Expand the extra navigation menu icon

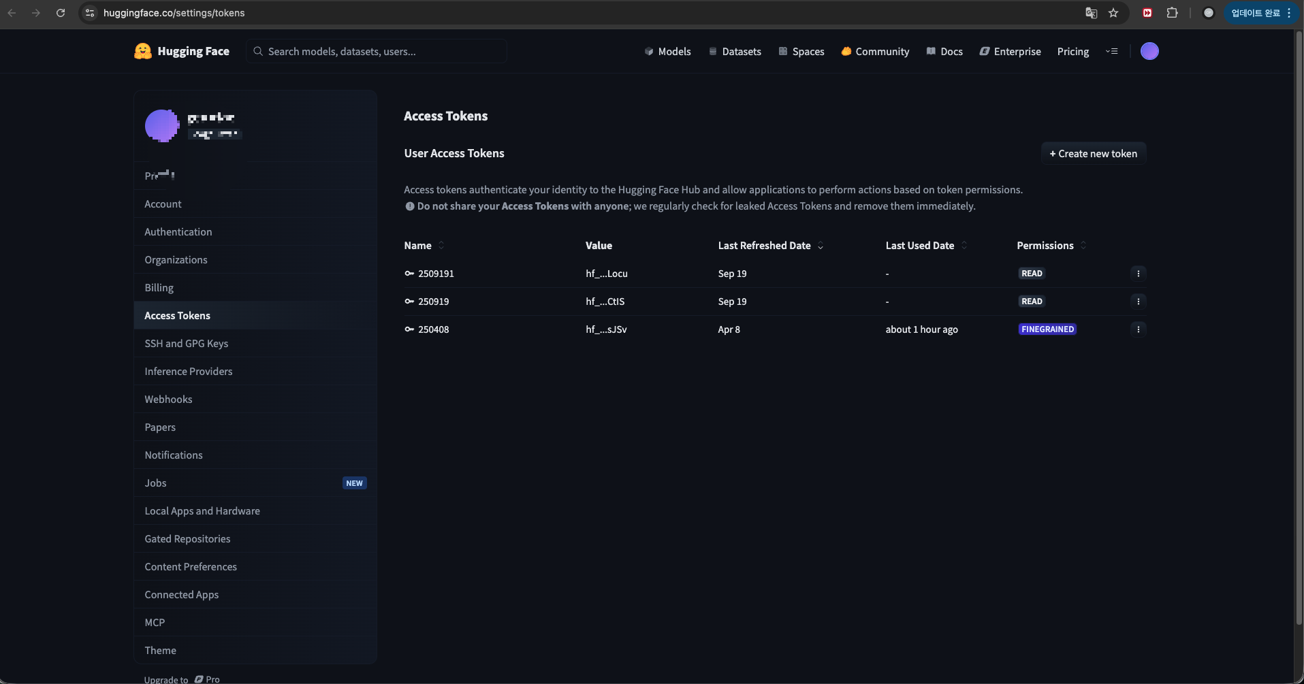coord(1112,51)
